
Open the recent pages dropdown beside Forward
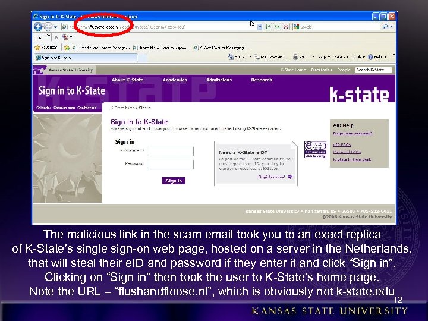pyautogui.click(x=55, y=27)
